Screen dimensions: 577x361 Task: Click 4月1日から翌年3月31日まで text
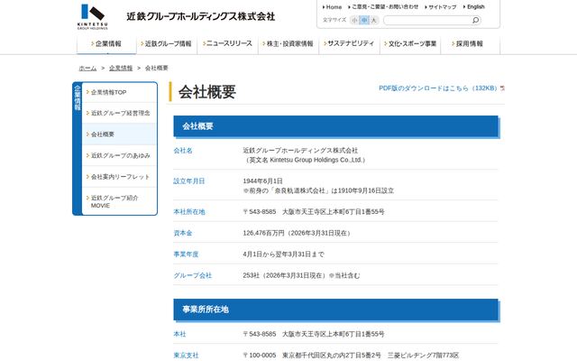[x=283, y=255]
